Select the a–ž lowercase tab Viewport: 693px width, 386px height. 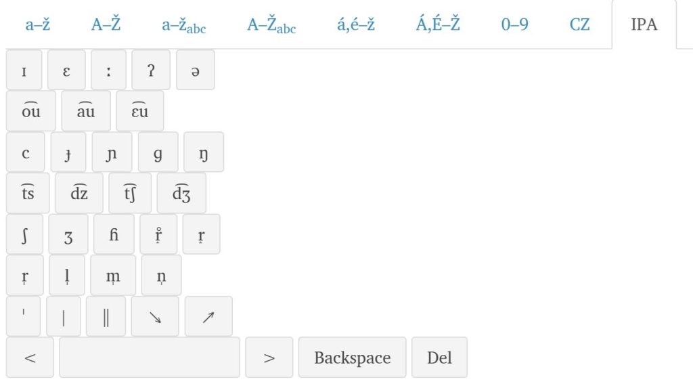tap(38, 24)
